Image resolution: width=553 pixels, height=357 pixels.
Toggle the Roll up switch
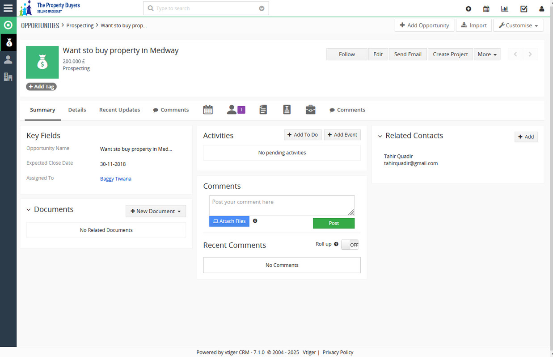point(350,245)
